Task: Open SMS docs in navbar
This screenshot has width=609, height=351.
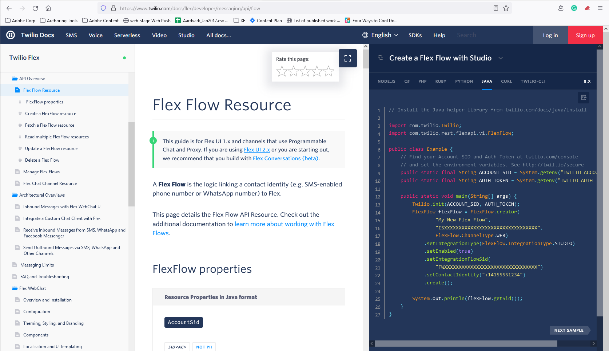Action: (71, 35)
